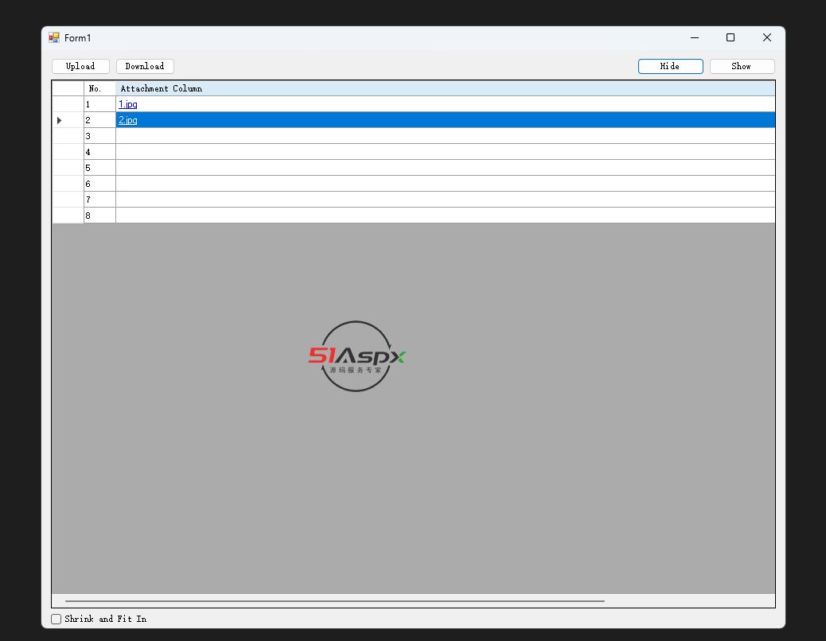This screenshot has width=826, height=641.
Task: Select row number 2 cell
Action: pyautogui.click(x=99, y=120)
